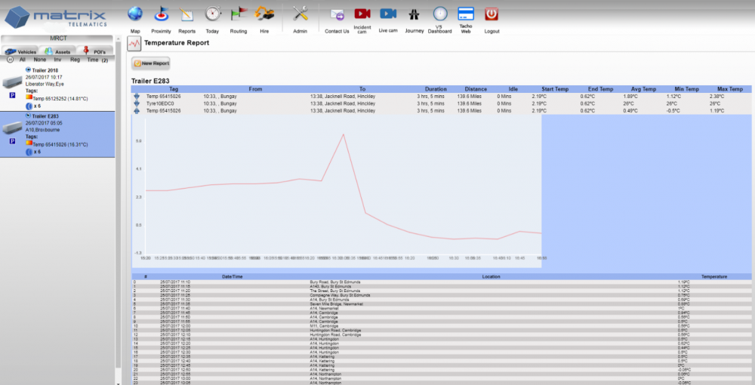Screen dimensions: 755x385
Task: Click the MRCT group header
Action: tap(57, 38)
